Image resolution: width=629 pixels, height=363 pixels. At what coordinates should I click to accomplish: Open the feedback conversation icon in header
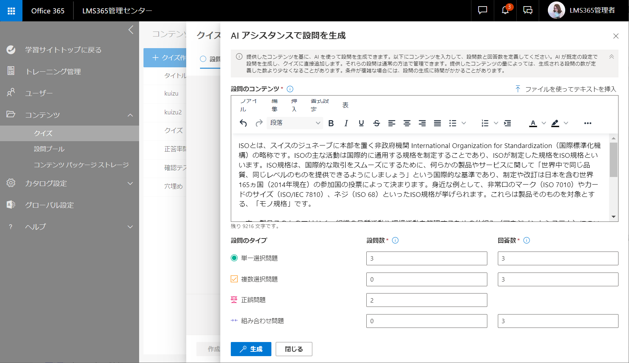[528, 10]
